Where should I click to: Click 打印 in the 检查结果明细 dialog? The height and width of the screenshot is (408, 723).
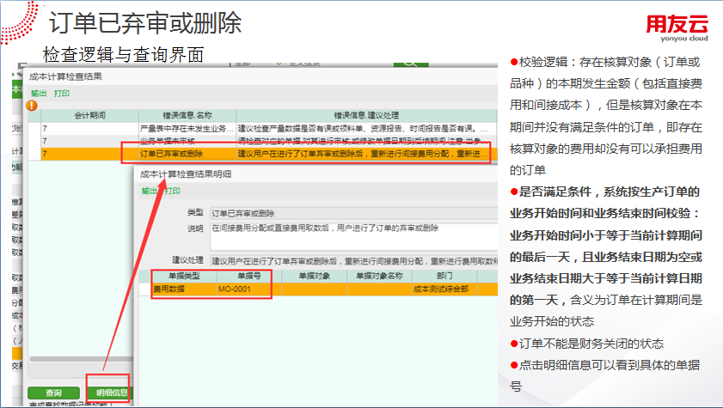point(172,191)
